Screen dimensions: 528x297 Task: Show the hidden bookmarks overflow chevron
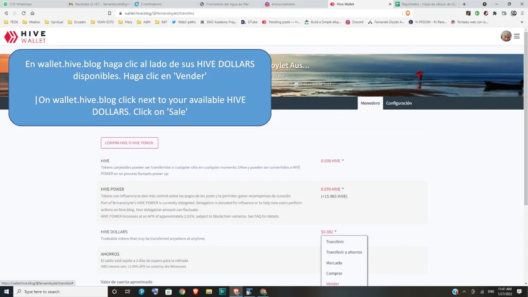[523, 22]
